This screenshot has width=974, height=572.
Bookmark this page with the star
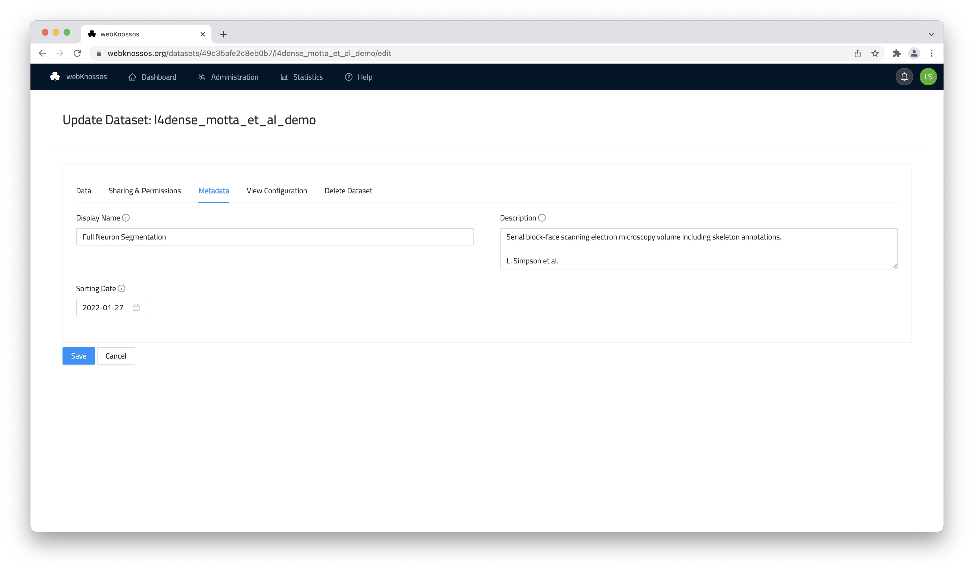(875, 53)
